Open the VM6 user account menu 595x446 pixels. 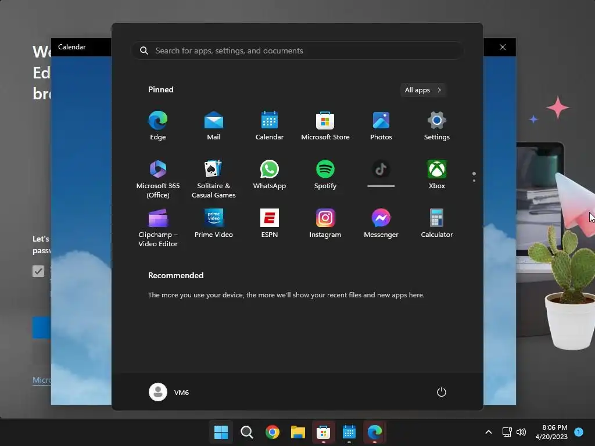pyautogui.click(x=169, y=392)
